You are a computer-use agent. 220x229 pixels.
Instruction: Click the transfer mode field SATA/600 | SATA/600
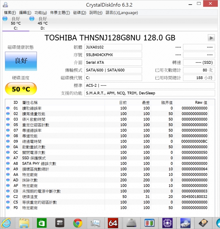point(113,70)
